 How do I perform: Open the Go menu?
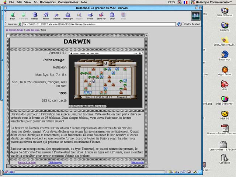coord(35,2)
